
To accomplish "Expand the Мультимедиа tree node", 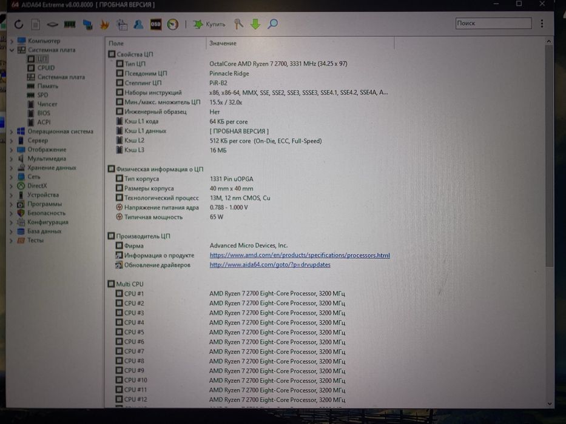I will (12, 158).
